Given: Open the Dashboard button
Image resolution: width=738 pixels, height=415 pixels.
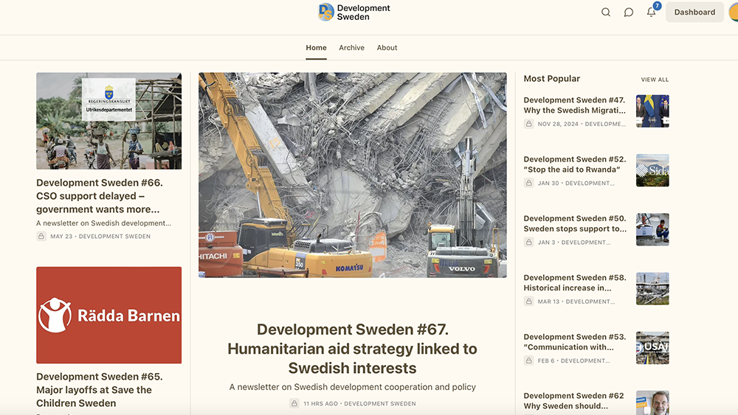Looking at the screenshot, I should pyautogui.click(x=694, y=13).
